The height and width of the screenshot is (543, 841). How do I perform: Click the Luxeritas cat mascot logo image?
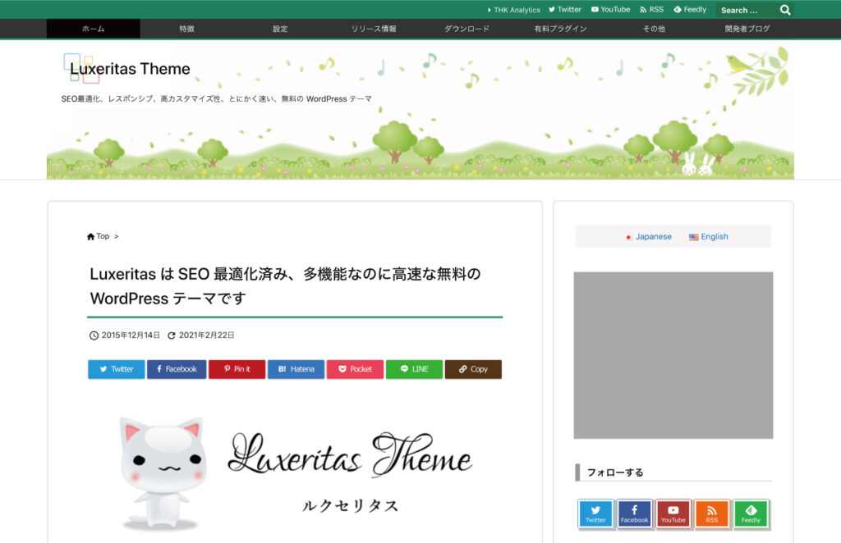[161, 472]
